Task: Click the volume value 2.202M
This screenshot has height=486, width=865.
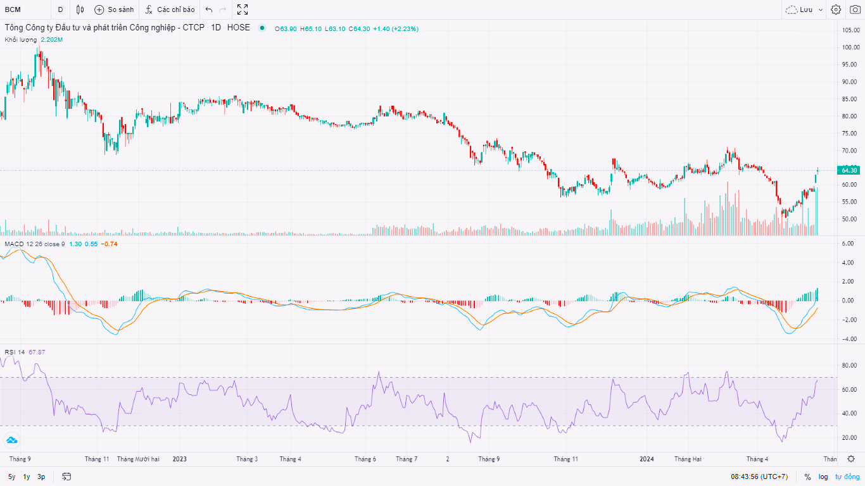Action: [x=51, y=39]
